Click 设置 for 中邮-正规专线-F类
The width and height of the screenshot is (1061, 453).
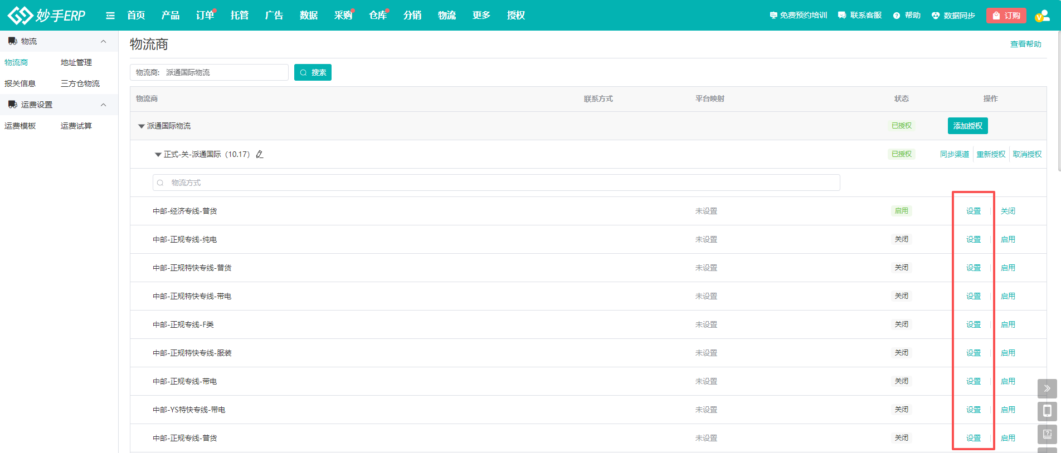[x=973, y=324]
